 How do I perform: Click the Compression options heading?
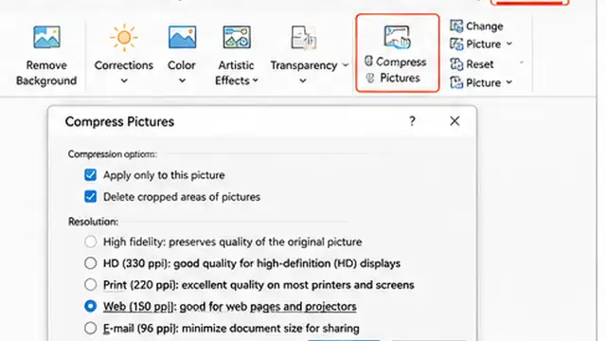[113, 153]
